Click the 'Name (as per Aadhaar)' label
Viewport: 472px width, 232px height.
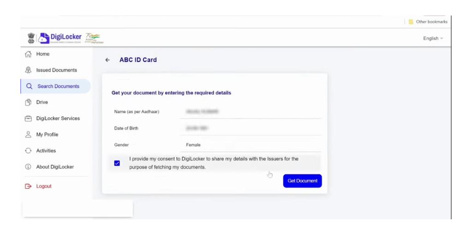136,112
